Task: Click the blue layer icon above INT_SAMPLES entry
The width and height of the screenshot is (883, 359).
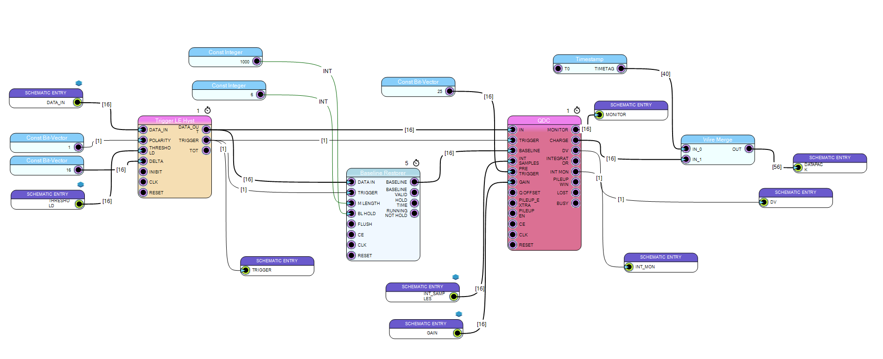Action: point(456,277)
